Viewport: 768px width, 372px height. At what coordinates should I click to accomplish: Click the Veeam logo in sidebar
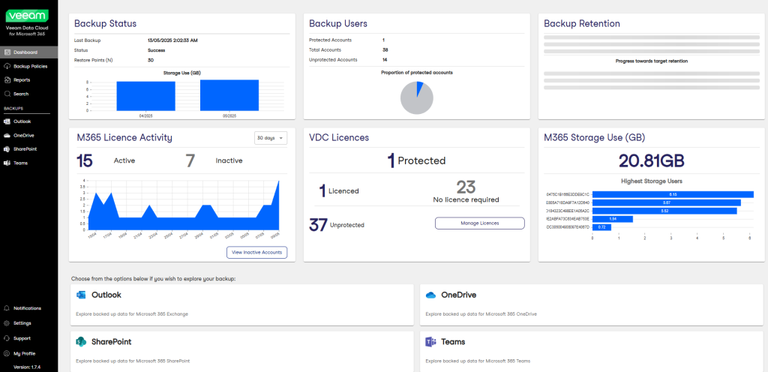[26, 16]
